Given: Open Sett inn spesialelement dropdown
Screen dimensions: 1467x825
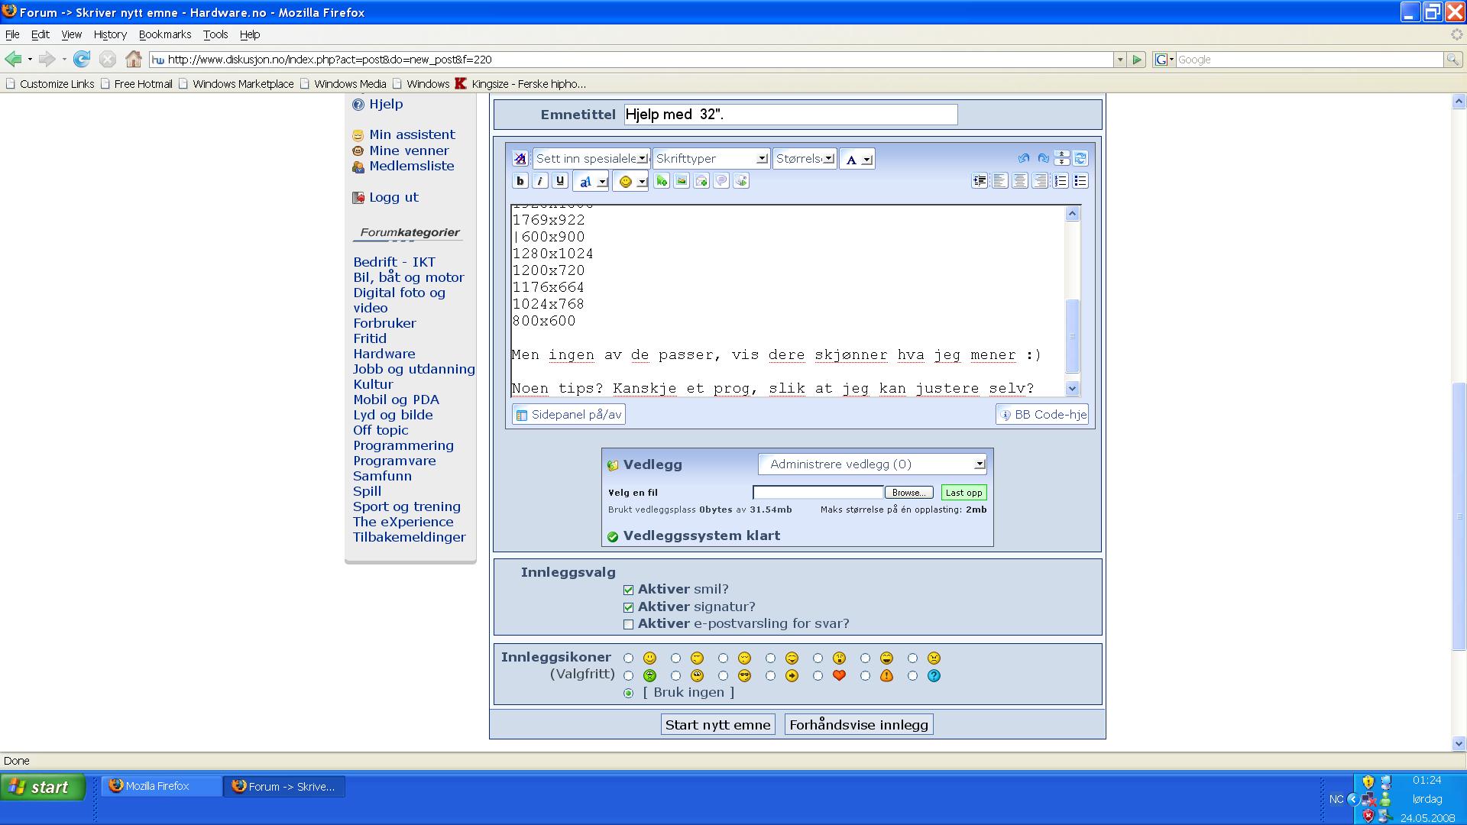Looking at the screenshot, I should click(x=591, y=158).
